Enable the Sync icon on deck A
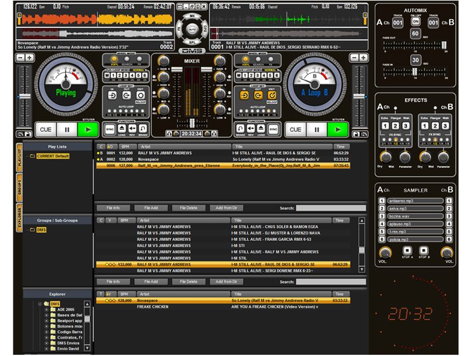474x356 pixels. coord(109,128)
